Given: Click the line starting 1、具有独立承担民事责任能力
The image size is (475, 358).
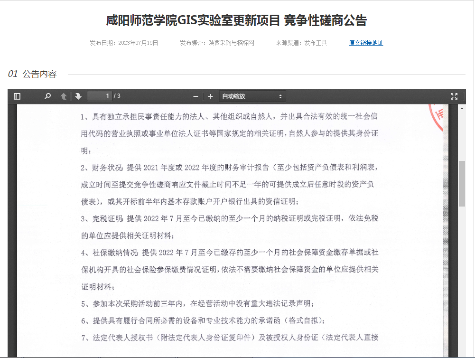Looking at the screenshot, I should click(x=229, y=116).
